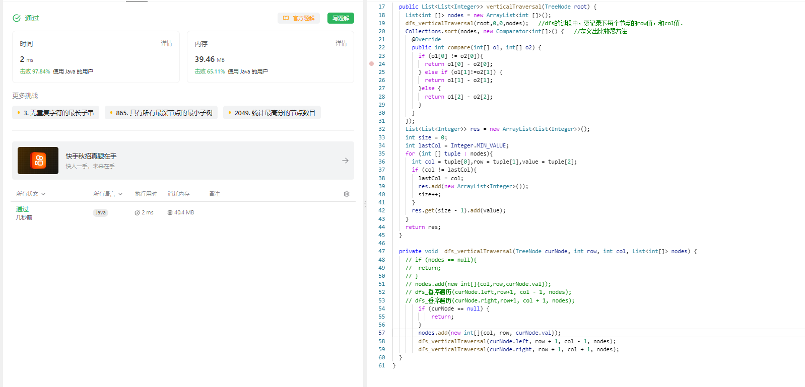The width and height of the screenshot is (805, 387).
Task: Click the code line 'nodes.add(new int[]{col, row, curNode.val});'
Action: (489, 333)
